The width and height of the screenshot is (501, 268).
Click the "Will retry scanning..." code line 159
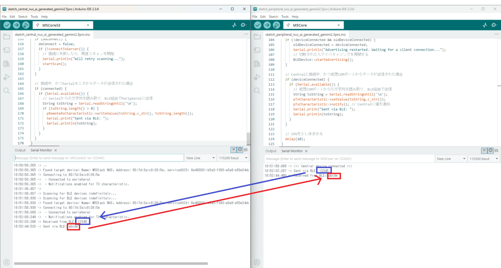click(x=83, y=59)
